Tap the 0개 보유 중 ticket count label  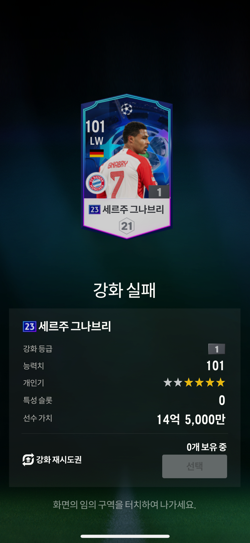[207, 447]
